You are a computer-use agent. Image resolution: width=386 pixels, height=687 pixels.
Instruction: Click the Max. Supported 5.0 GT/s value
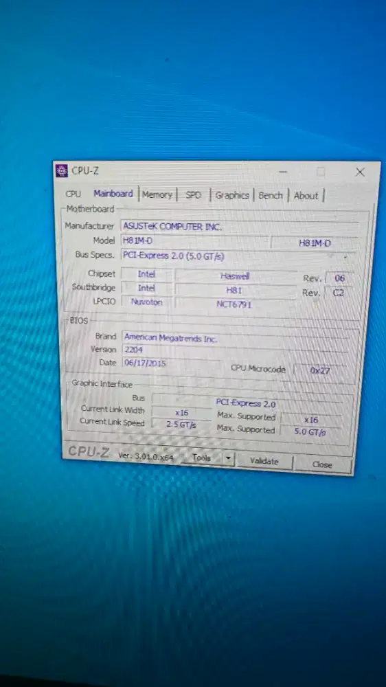point(310,432)
